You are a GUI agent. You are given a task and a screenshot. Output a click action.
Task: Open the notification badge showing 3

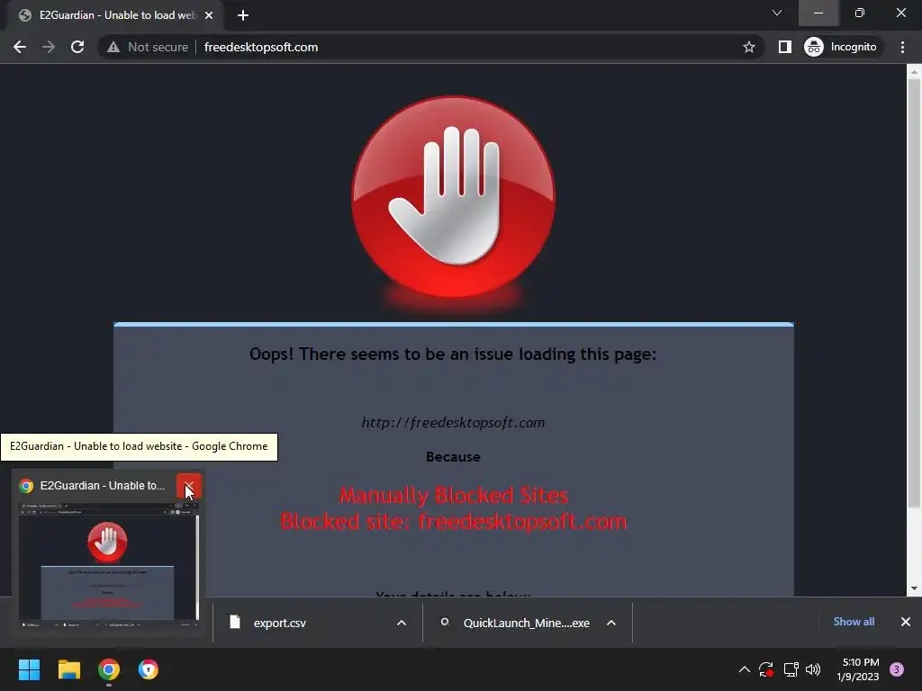897,669
